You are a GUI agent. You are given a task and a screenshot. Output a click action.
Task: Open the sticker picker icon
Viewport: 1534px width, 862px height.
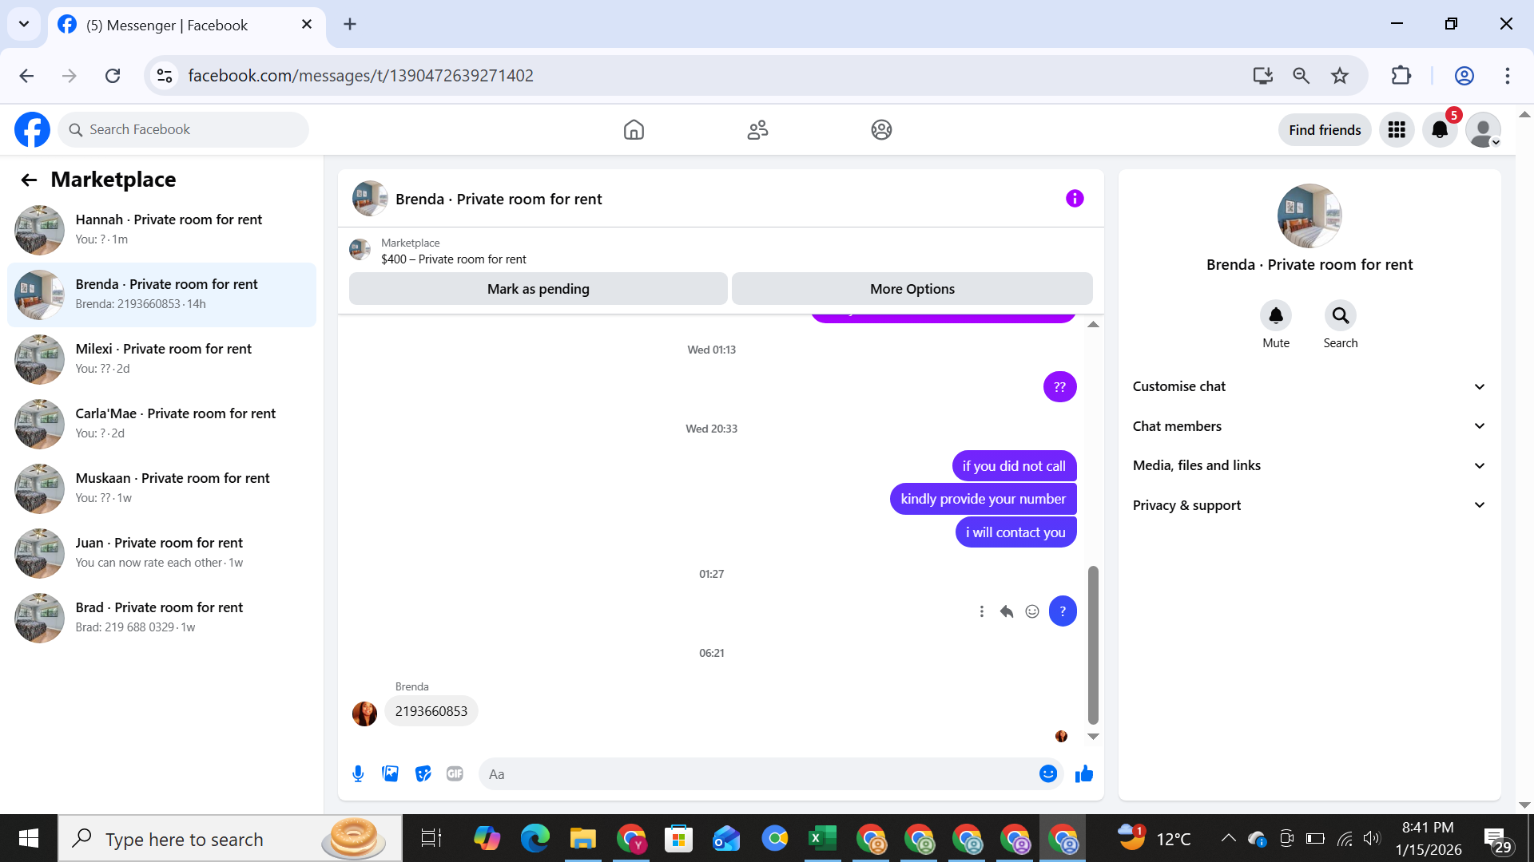(423, 773)
